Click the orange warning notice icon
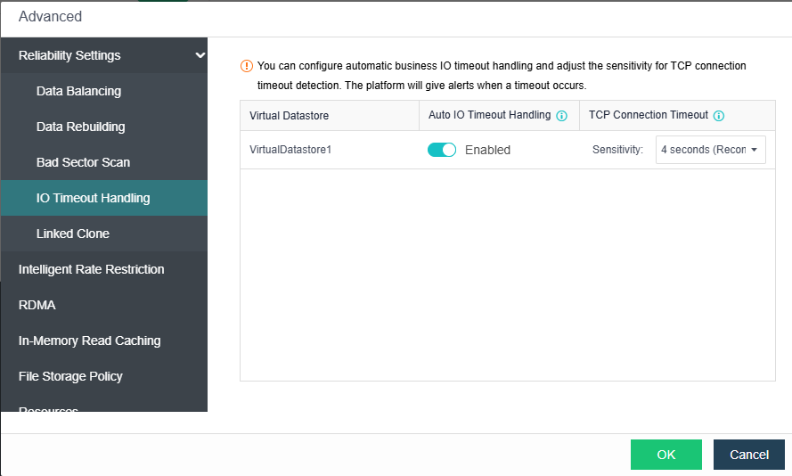 247,66
